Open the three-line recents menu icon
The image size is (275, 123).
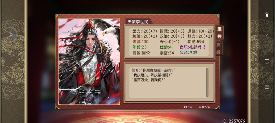pyautogui.click(x=267, y=87)
